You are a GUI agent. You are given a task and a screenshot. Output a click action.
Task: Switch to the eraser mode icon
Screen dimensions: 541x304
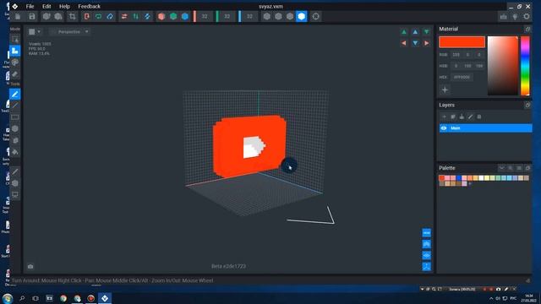coord(15,74)
